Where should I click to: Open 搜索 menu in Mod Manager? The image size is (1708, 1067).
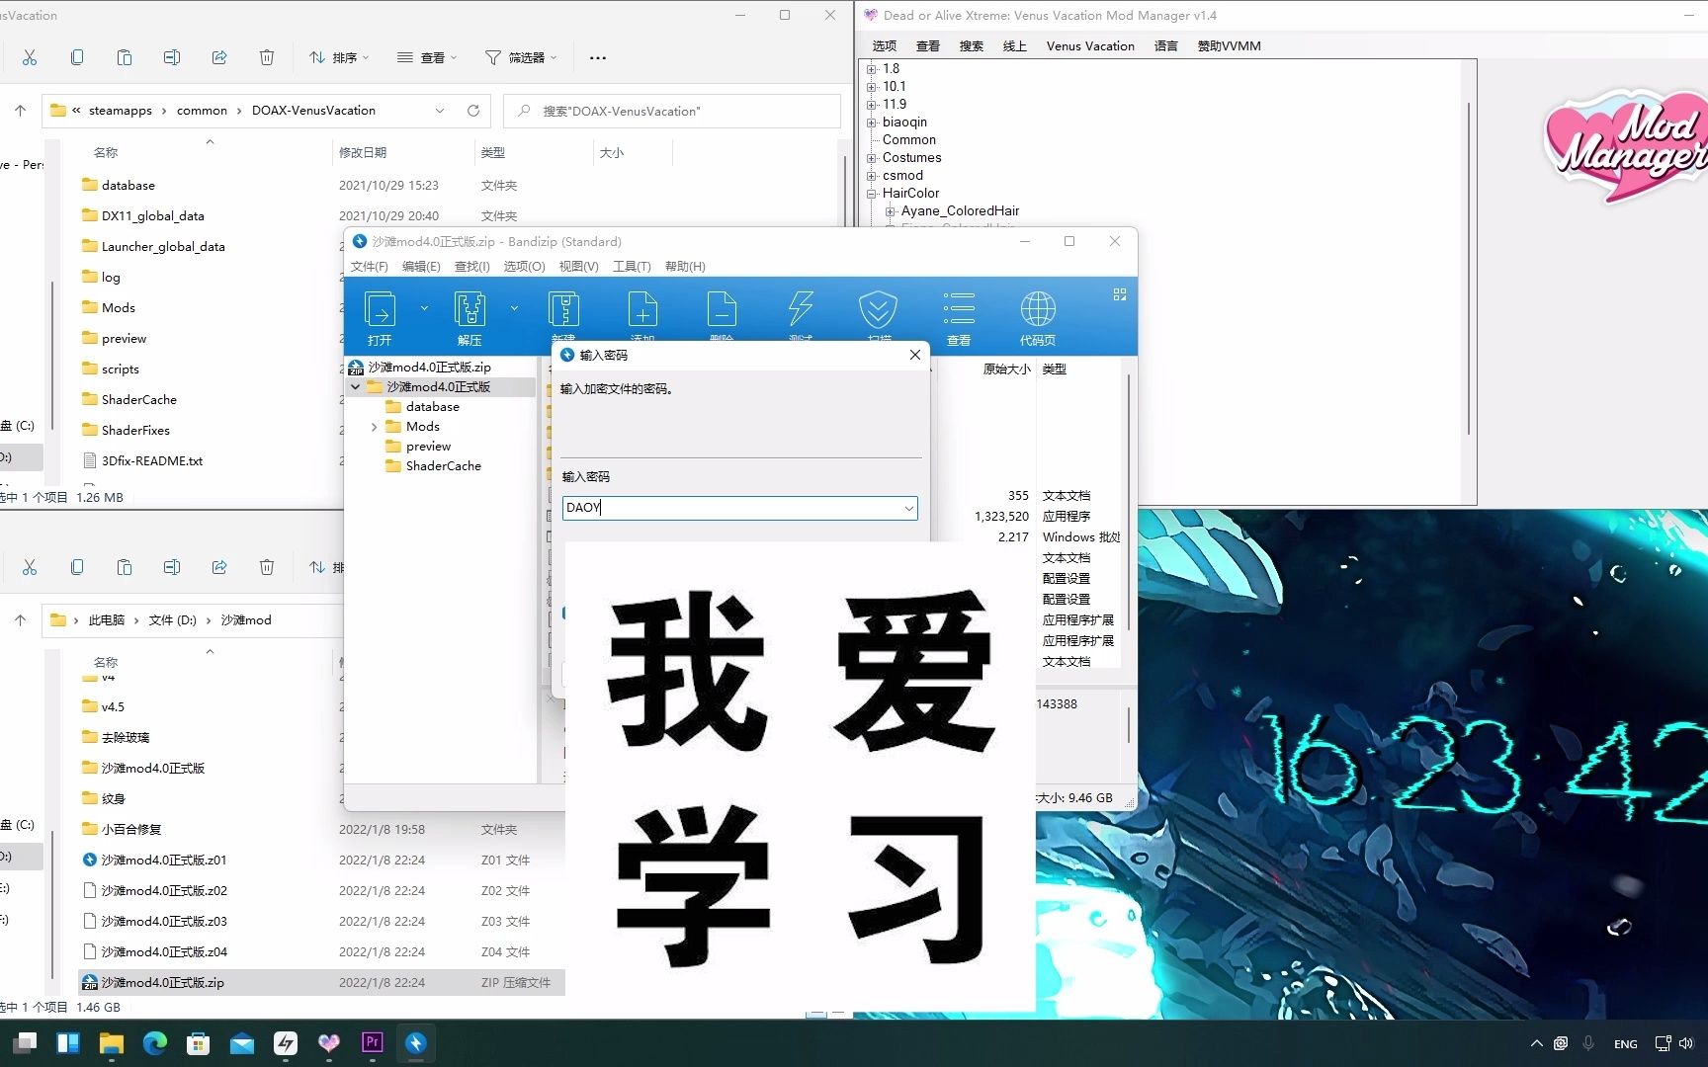point(971,45)
